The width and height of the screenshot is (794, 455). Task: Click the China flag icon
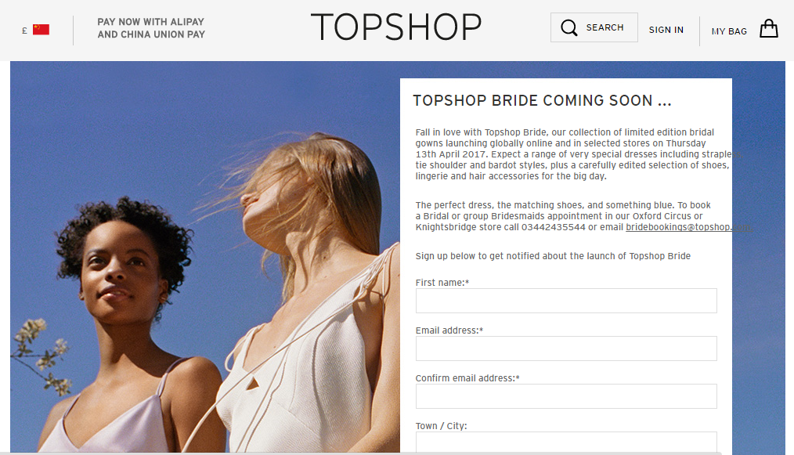[x=41, y=30]
